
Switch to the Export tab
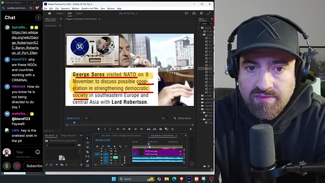pyautogui.click(x=79, y=13)
